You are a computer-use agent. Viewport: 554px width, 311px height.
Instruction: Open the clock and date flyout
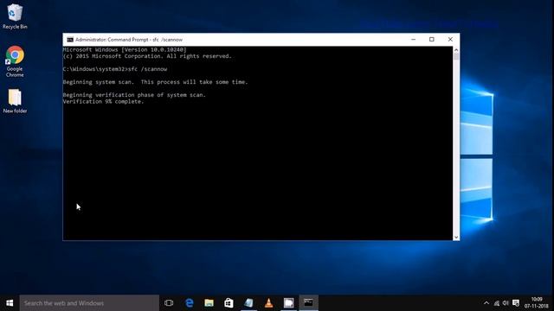tap(537, 303)
